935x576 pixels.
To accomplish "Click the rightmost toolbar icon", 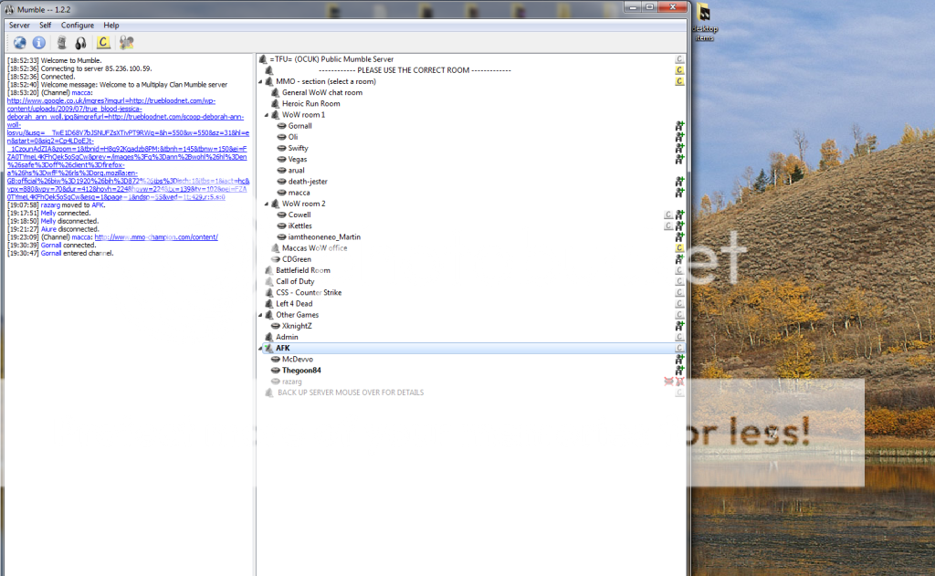I will 126,42.
